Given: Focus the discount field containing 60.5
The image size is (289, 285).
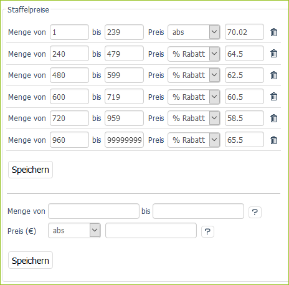Looking at the screenshot, I should pyautogui.click(x=244, y=97).
